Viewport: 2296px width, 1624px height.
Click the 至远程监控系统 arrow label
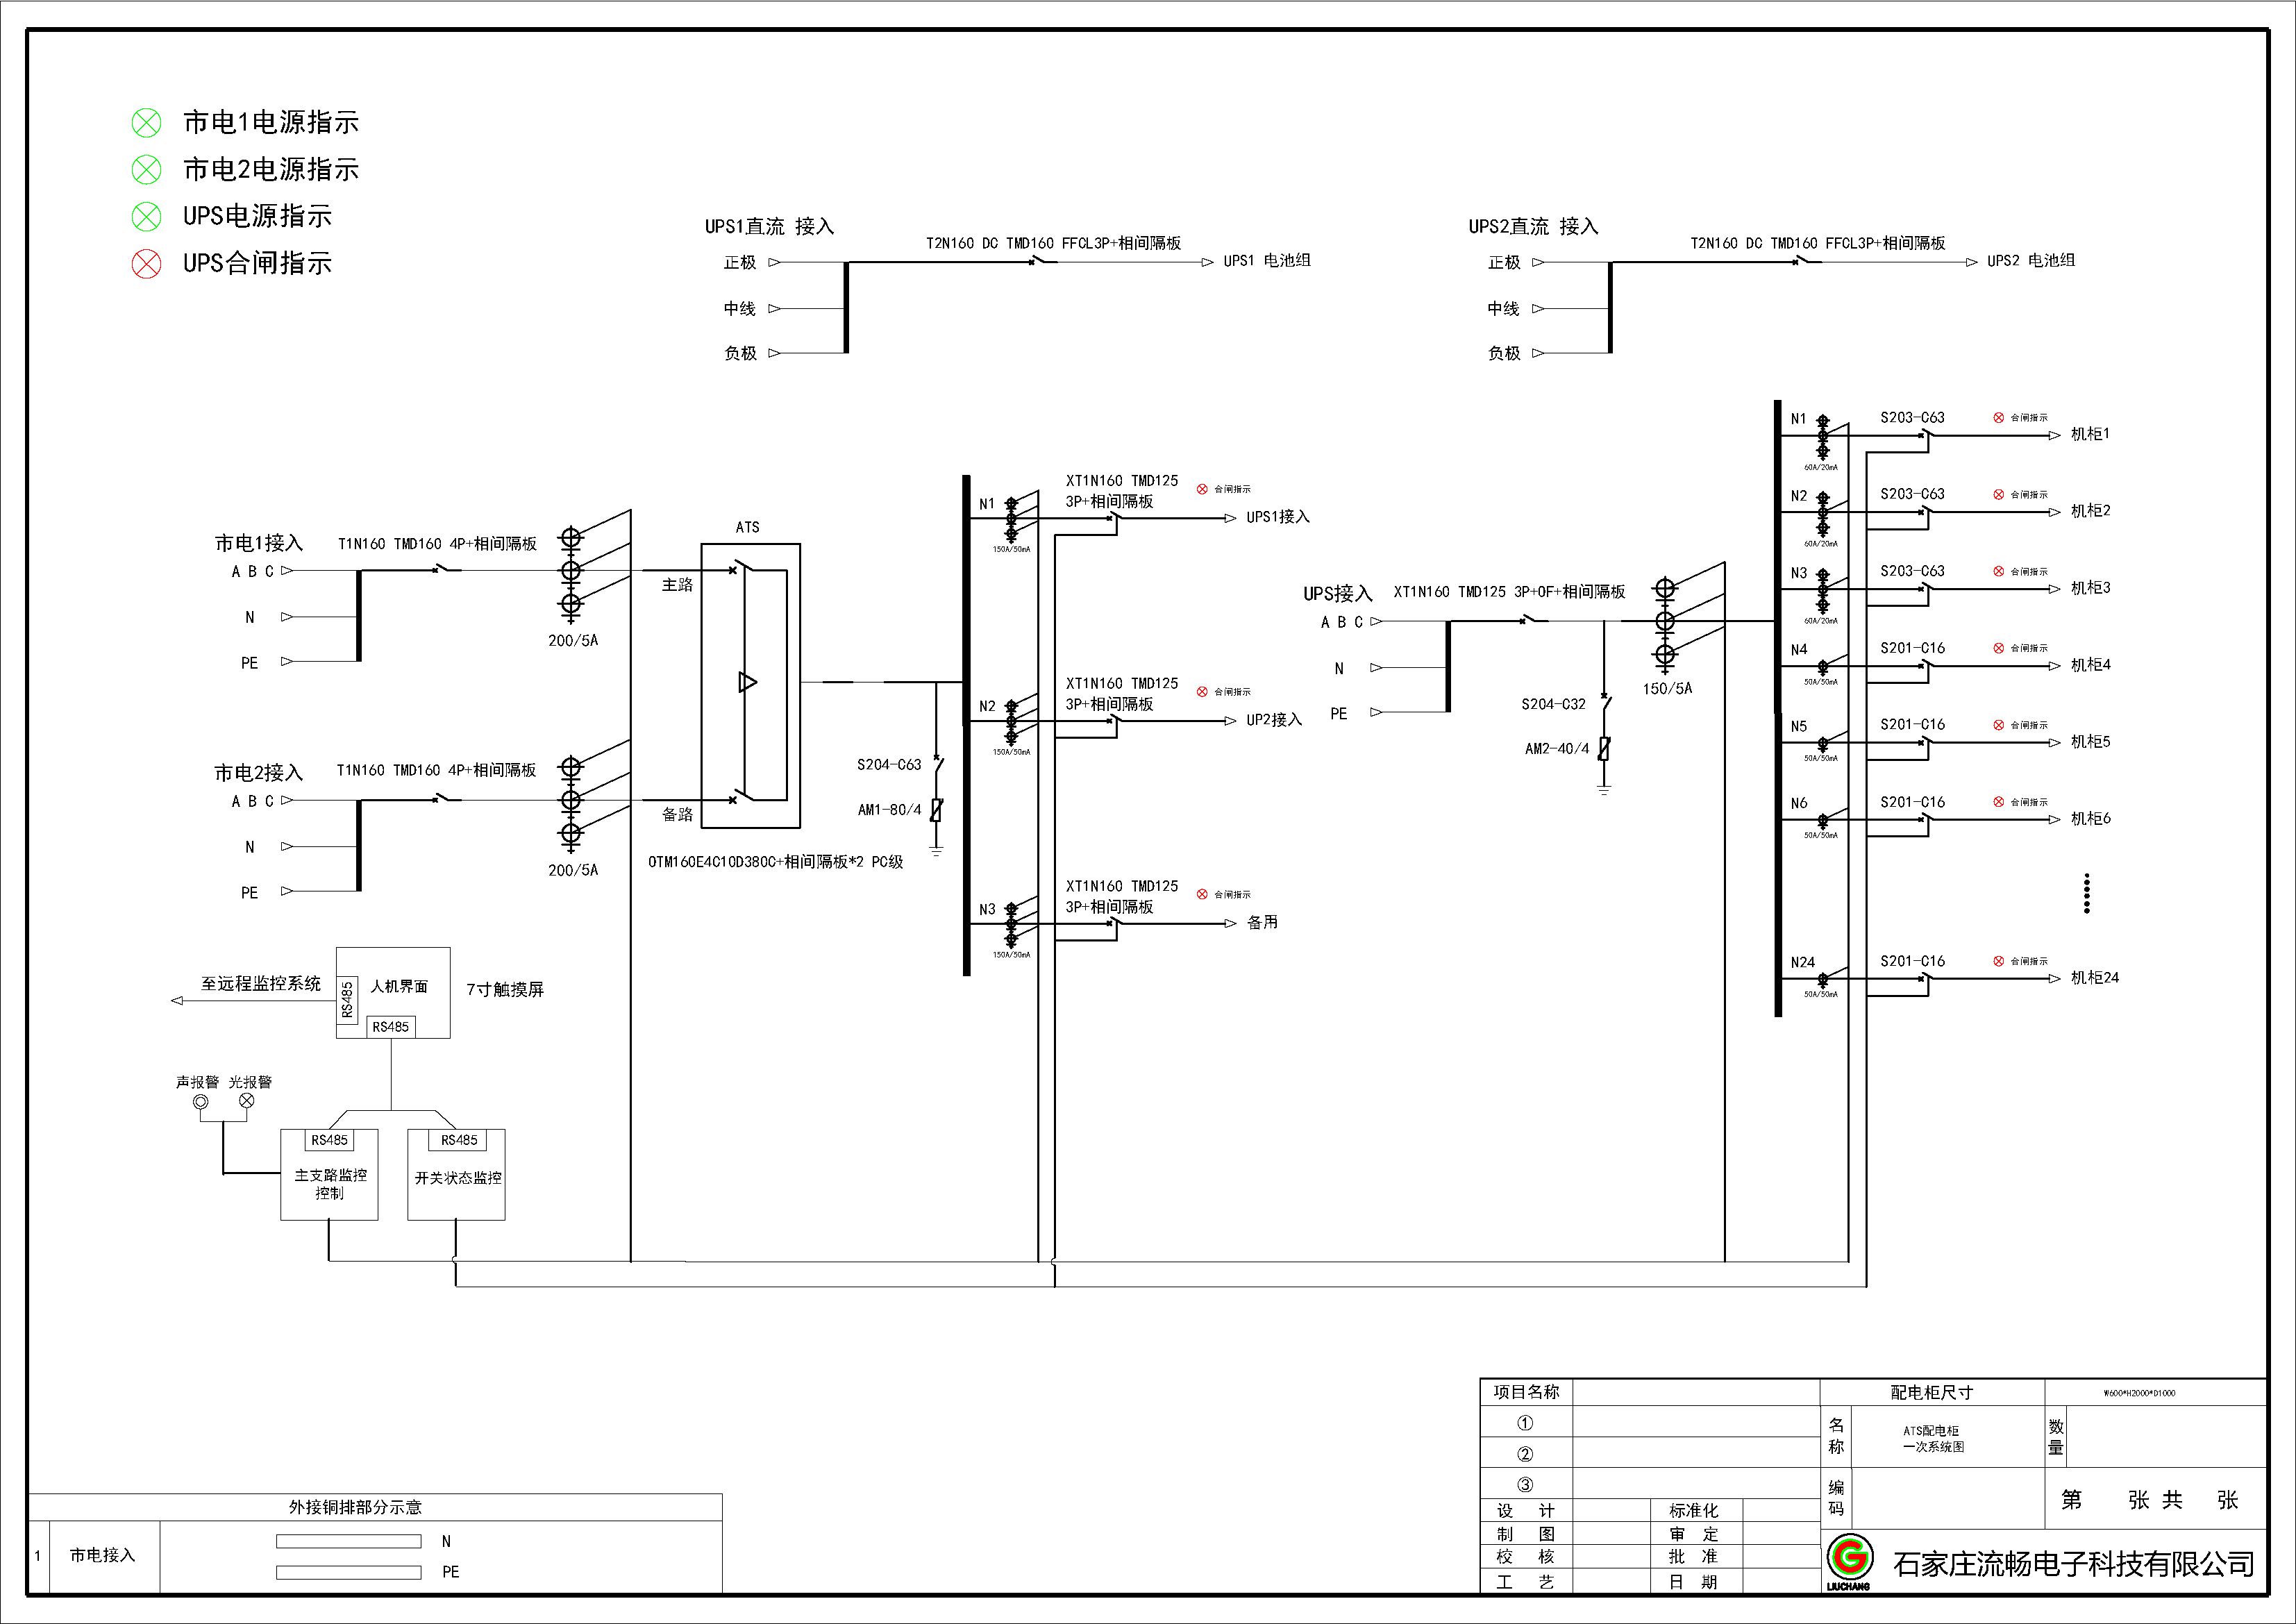[260, 984]
